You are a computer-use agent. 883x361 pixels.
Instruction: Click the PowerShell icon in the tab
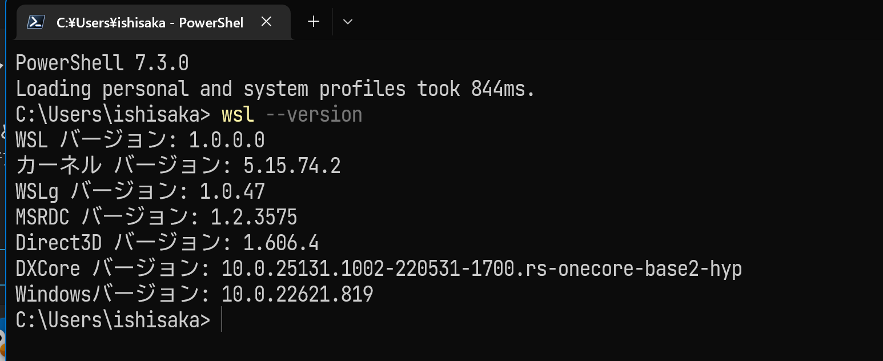point(37,22)
